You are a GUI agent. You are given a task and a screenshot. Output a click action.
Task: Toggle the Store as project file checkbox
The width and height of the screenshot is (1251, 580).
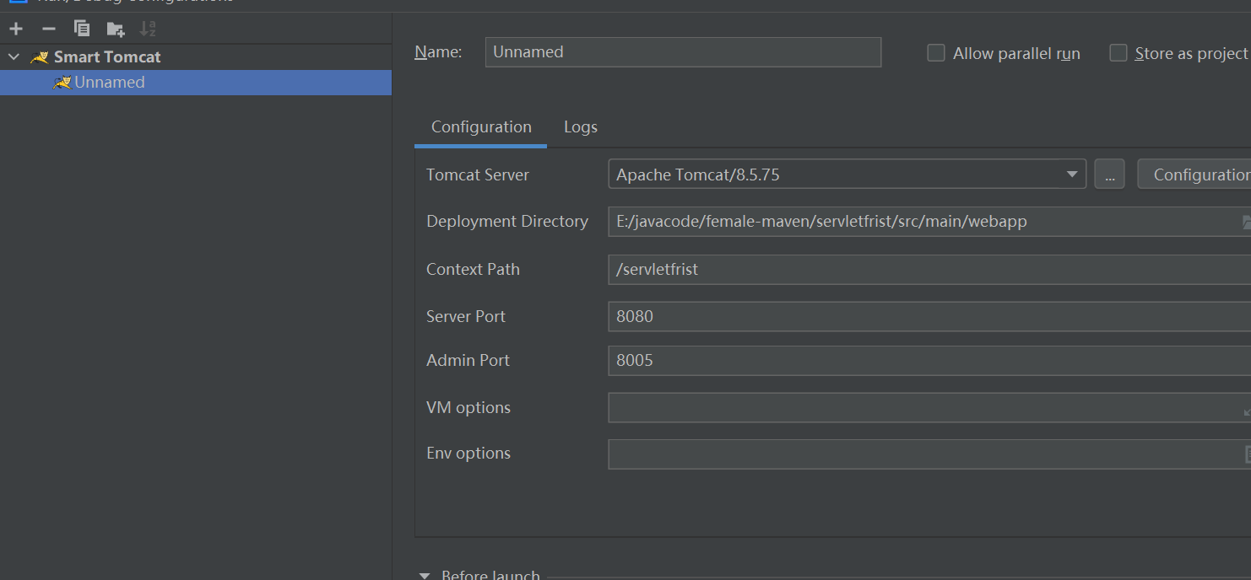(x=1118, y=53)
